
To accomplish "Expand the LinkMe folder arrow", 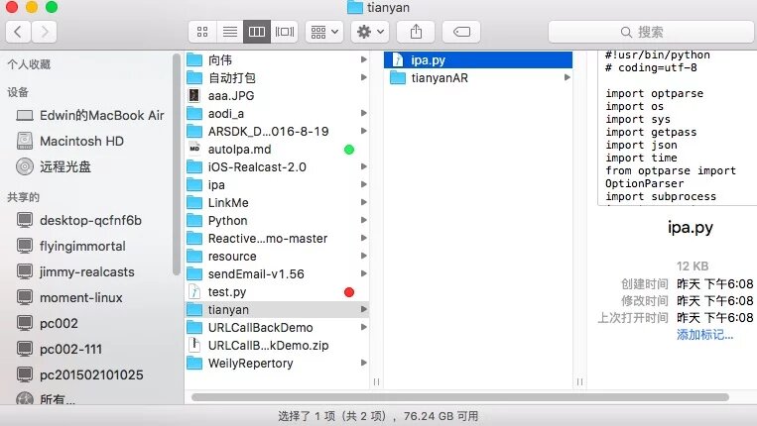I will click(363, 202).
